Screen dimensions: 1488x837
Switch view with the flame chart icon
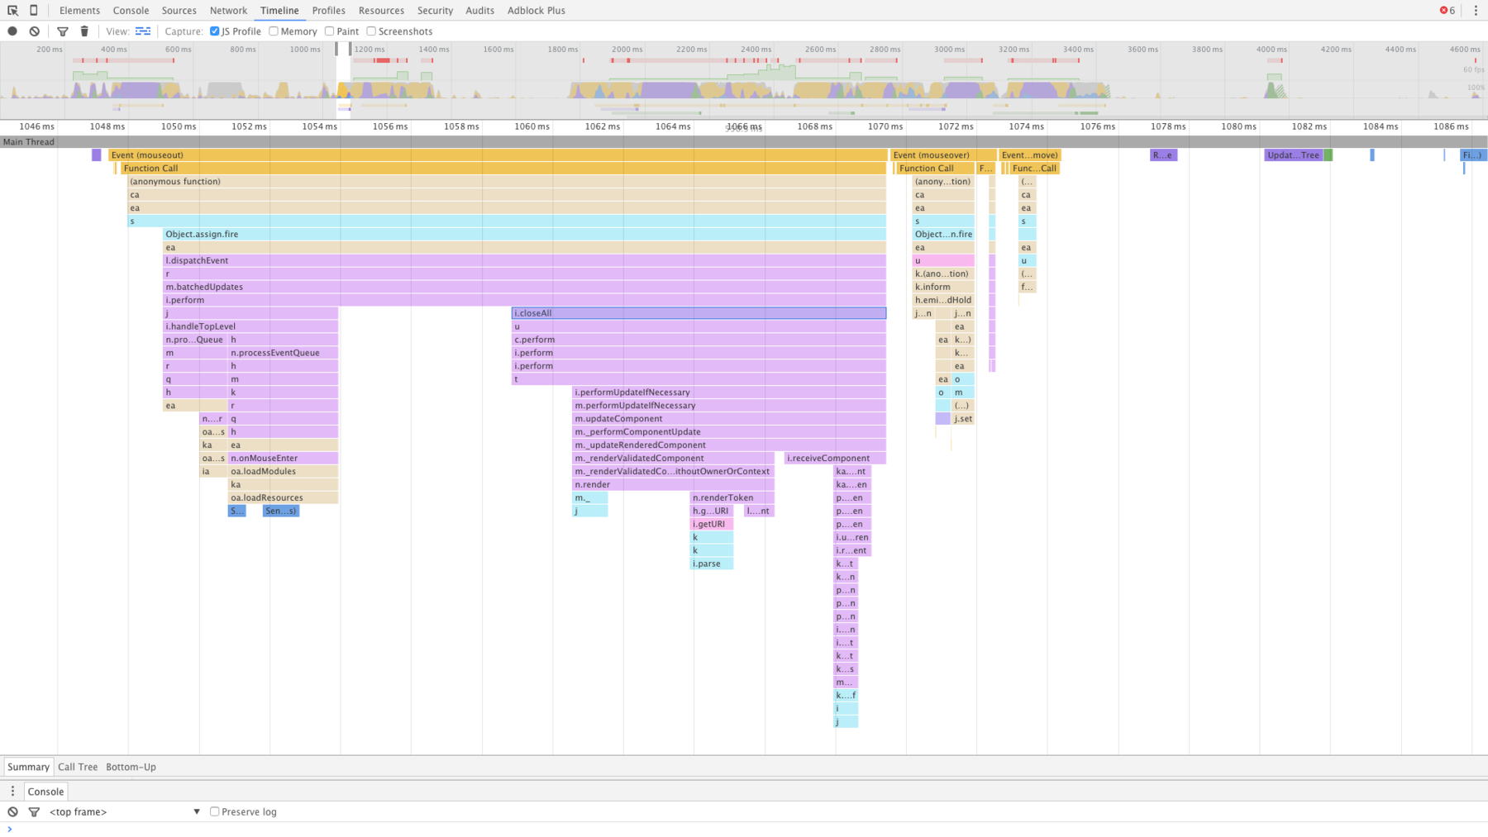click(143, 31)
